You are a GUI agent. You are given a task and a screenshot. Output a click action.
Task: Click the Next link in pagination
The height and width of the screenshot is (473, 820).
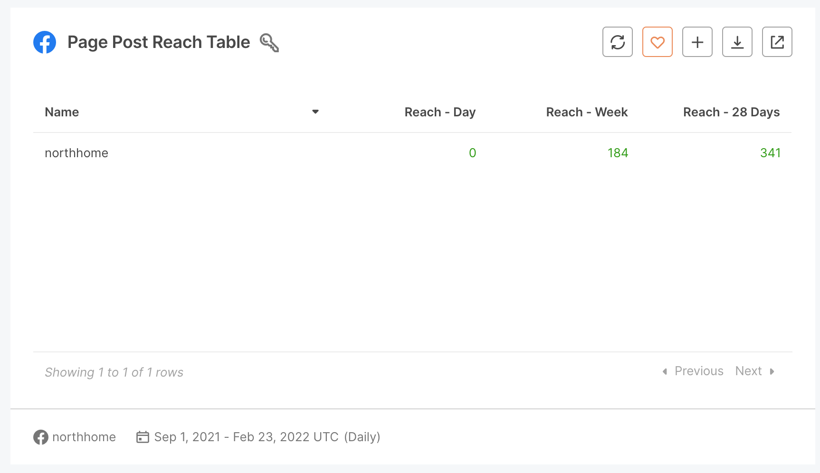(748, 371)
